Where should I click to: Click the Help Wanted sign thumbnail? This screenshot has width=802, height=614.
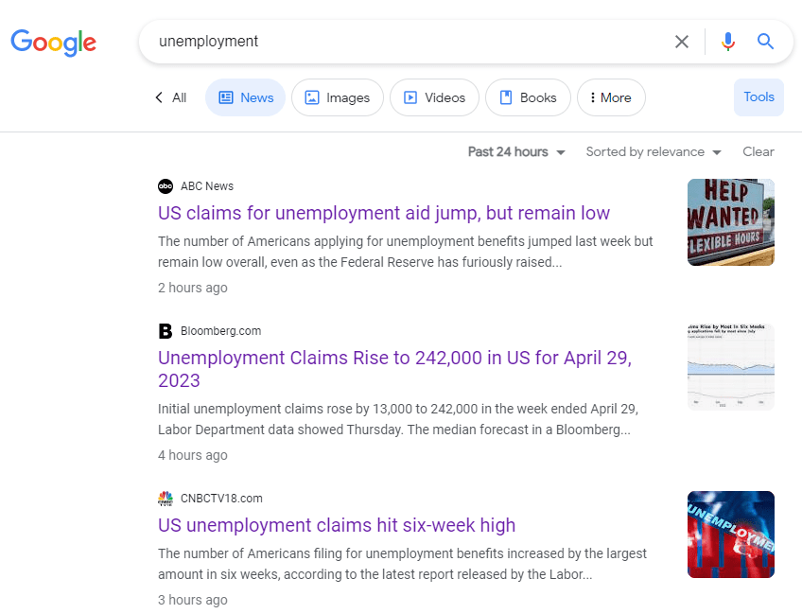[x=730, y=222]
